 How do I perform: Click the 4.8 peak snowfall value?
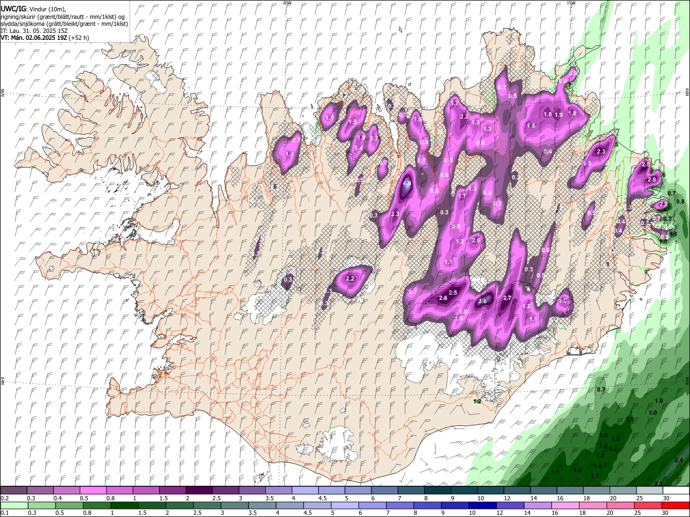pos(408,183)
